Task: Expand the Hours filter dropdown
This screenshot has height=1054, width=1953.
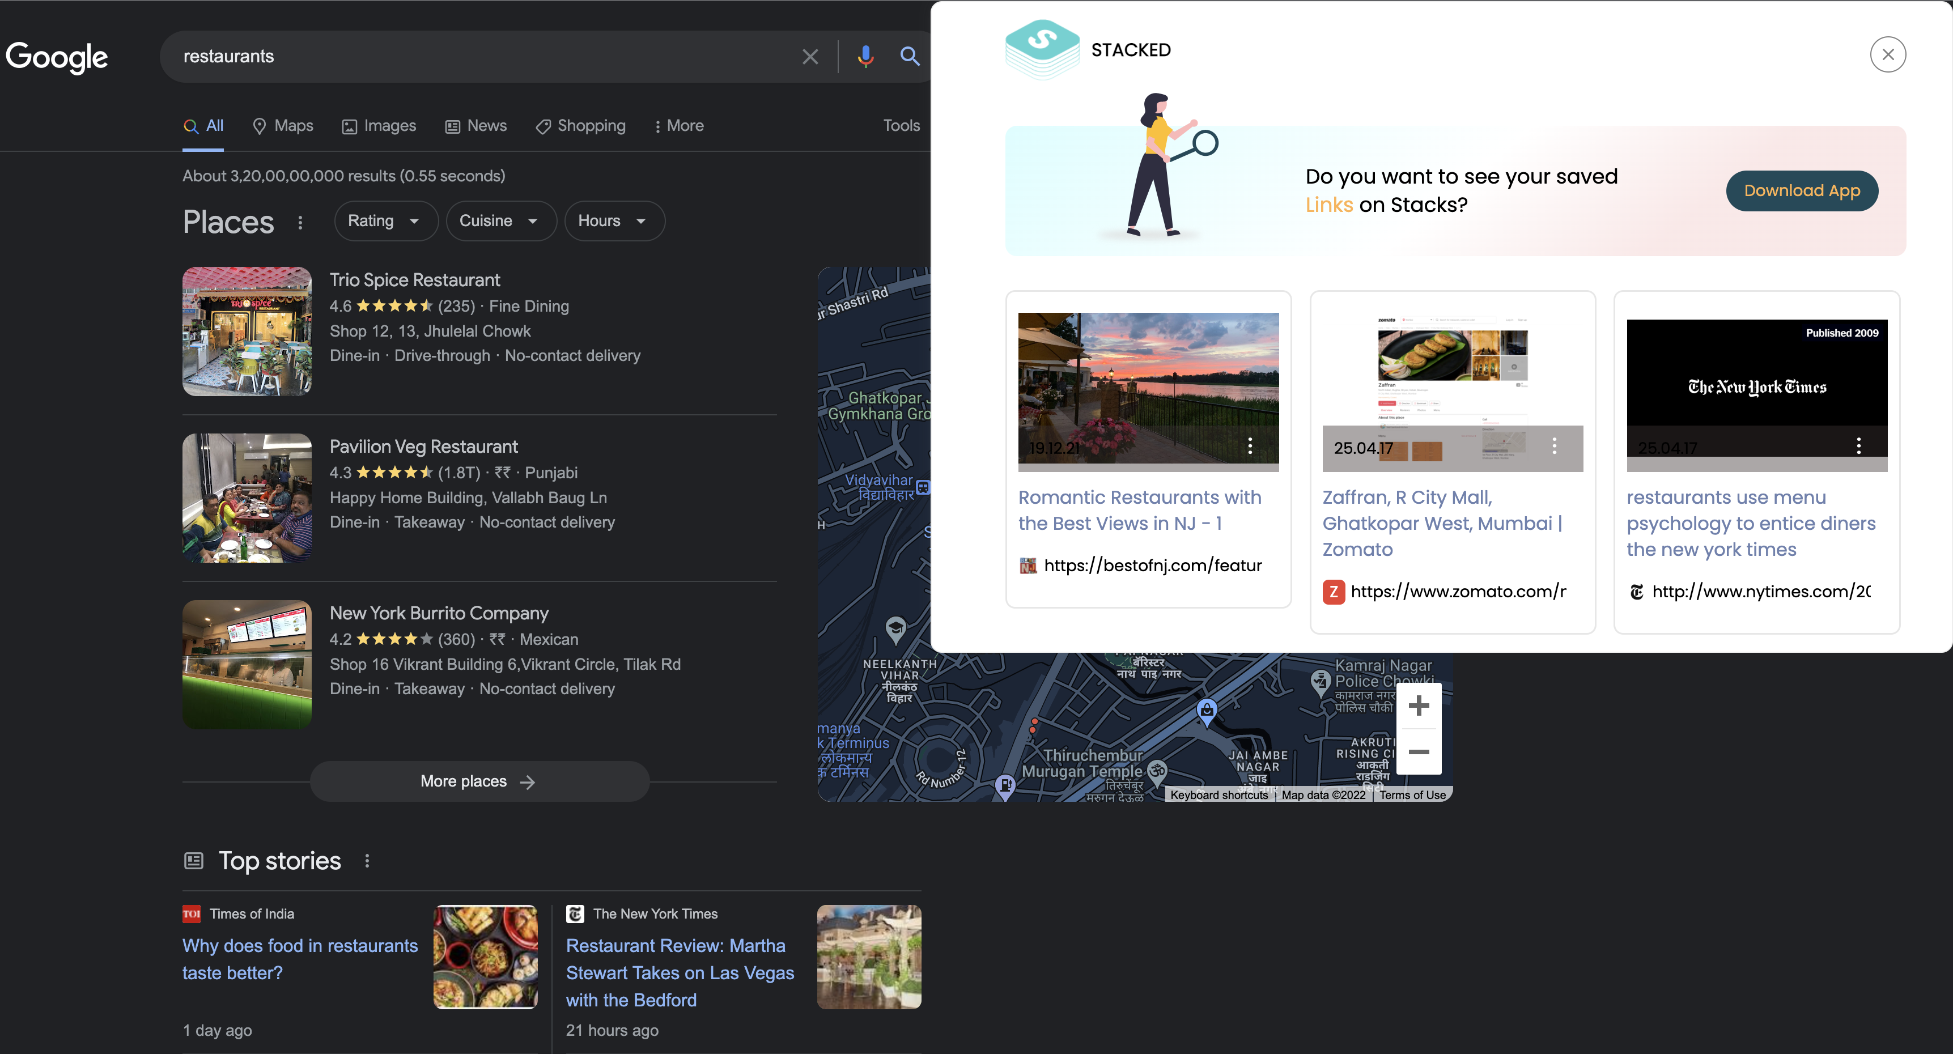Action: coord(614,220)
